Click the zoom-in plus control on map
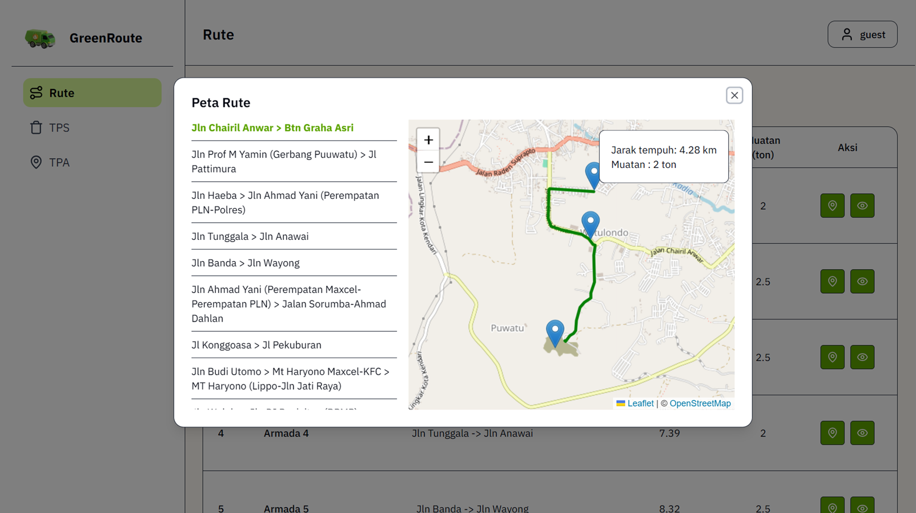This screenshot has width=916, height=513. [428, 139]
